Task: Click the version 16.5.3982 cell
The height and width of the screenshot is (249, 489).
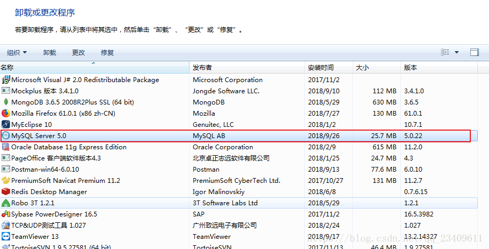Action: [419, 214]
